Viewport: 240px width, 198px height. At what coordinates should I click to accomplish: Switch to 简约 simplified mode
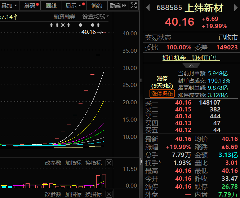point(97,6)
